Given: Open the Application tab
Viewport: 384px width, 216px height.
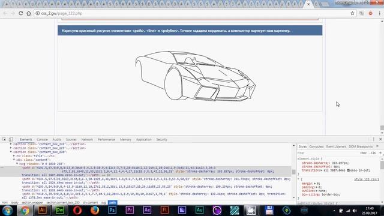Looking at the screenshot, I should (144, 139).
